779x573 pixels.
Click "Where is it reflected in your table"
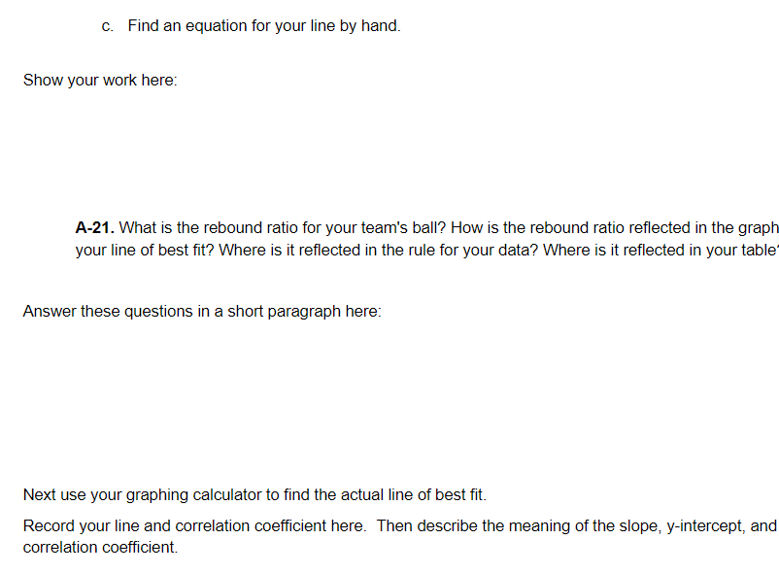(660, 250)
